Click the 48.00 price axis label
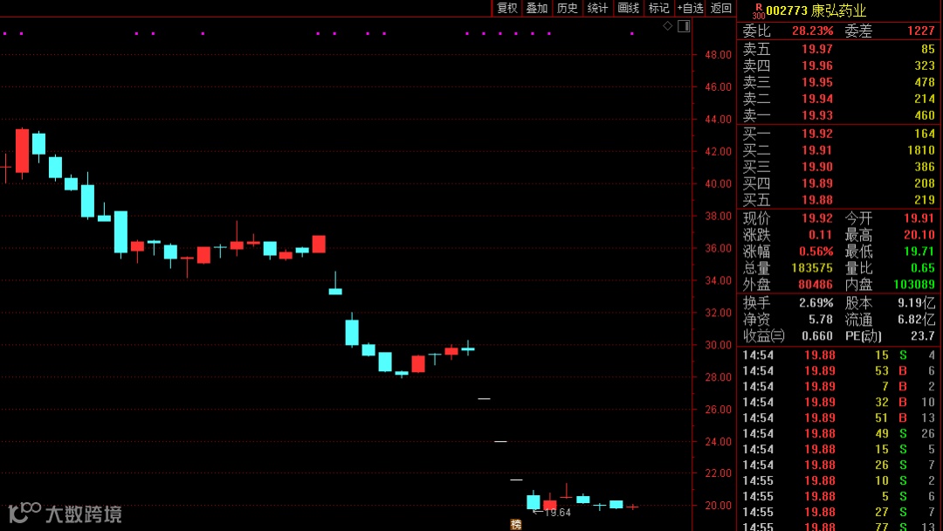The height and width of the screenshot is (531, 943). [x=718, y=55]
